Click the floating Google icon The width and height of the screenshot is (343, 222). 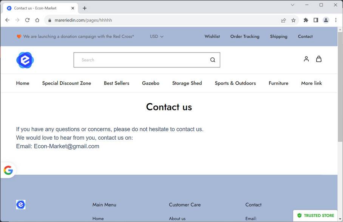coord(8,170)
